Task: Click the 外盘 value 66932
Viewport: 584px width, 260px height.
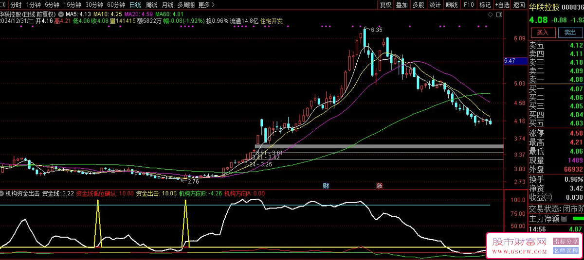Action: pos(573,170)
